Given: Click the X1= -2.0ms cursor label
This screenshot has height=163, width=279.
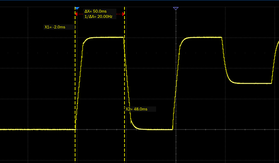Looking at the screenshot, I should click(x=55, y=27).
